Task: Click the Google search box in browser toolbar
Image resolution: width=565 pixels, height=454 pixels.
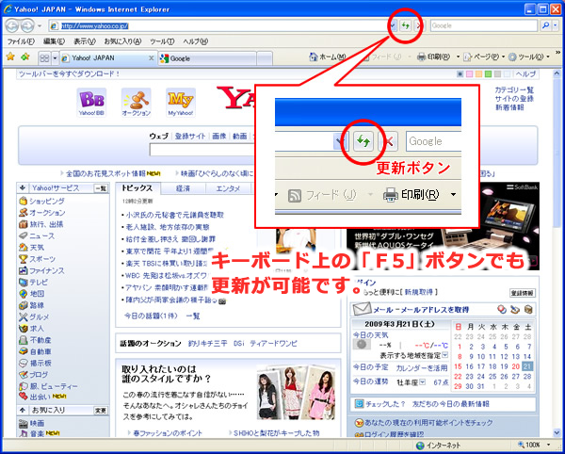Action: pos(484,25)
